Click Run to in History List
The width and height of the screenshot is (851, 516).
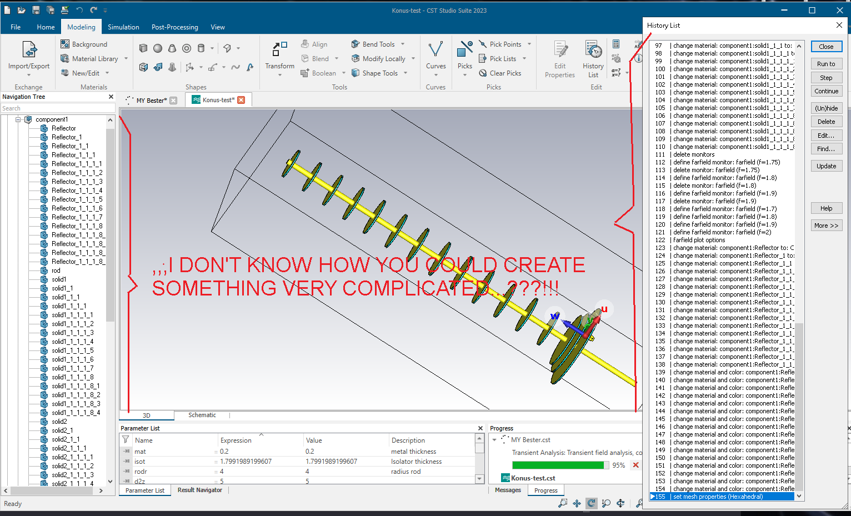[x=827, y=64]
